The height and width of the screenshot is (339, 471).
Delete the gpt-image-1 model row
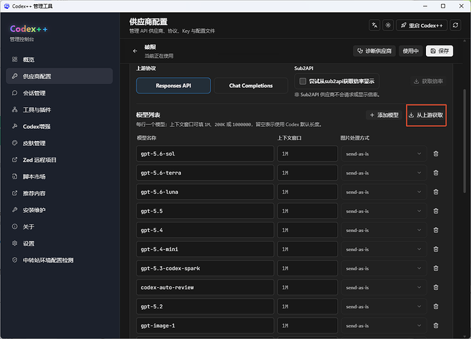tap(436, 326)
